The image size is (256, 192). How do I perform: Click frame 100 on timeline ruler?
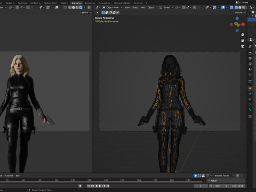[73, 180]
